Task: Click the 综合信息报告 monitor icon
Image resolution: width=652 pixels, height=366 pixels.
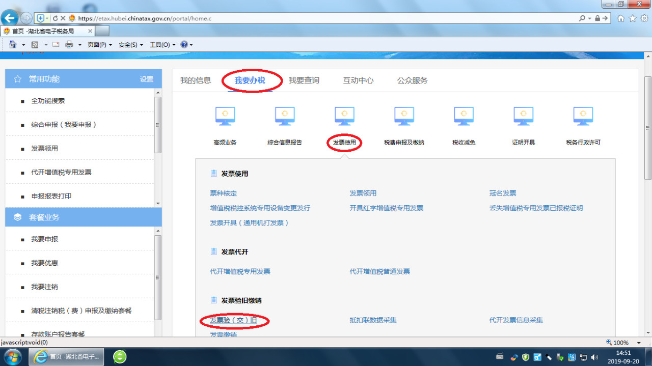Action: [x=285, y=117]
